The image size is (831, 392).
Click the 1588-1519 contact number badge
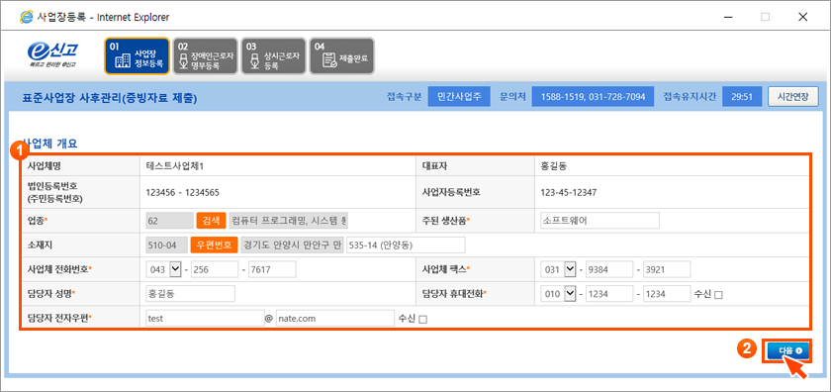tap(592, 97)
